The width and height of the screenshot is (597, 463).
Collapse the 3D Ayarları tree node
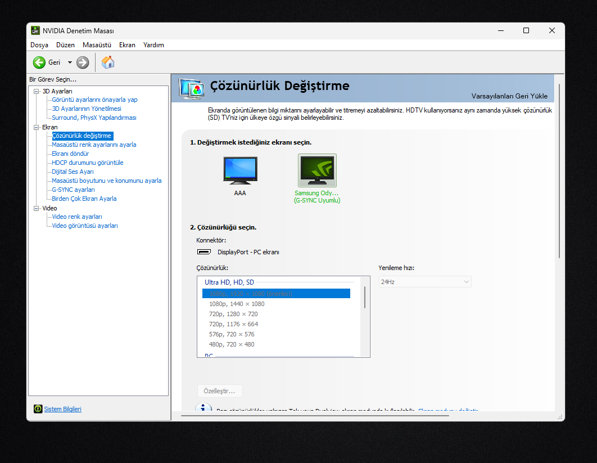[36, 92]
